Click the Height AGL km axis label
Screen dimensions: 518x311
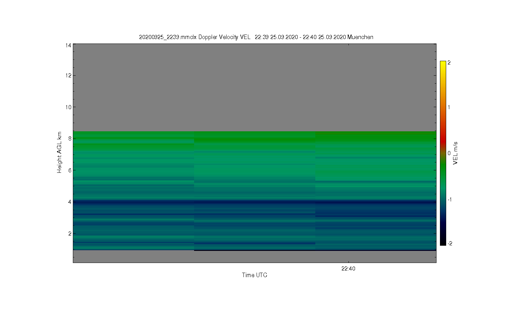click(x=59, y=152)
